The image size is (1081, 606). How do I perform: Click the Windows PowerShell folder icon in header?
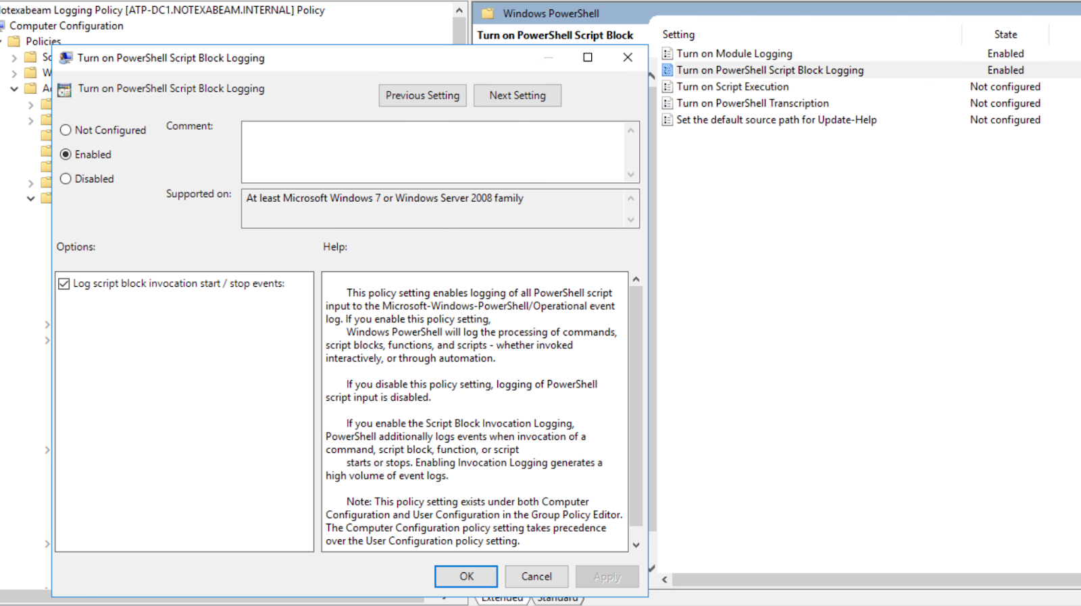pos(488,13)
